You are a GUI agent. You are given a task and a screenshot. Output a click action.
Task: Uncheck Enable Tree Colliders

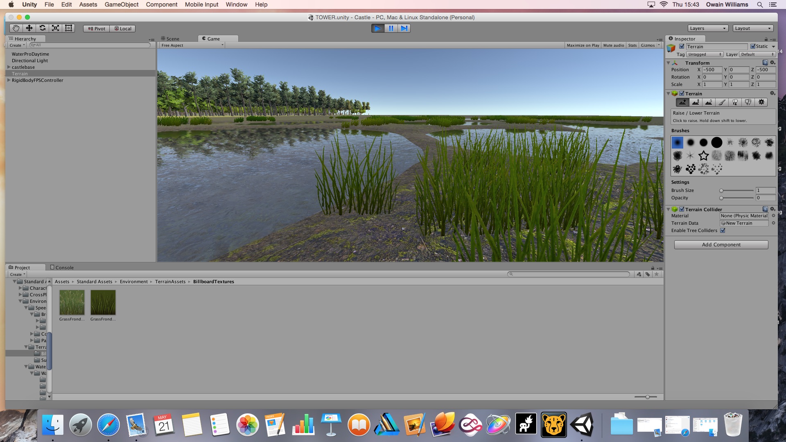point(723,230)
